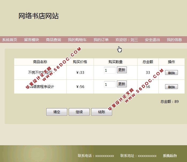
Task: Open the 留言模块 page
Action: click(x=32, y=40)
